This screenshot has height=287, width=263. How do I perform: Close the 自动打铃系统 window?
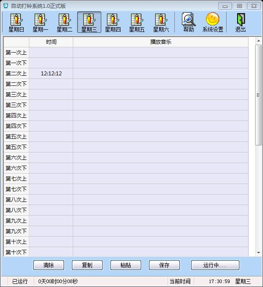pyautogui.click(x=254, y=6)
